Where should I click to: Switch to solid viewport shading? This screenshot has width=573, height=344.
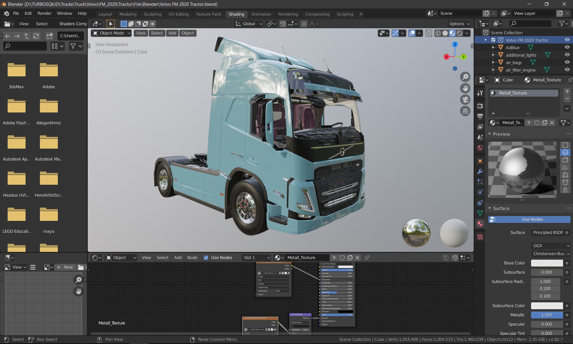(x=445, y=33)
